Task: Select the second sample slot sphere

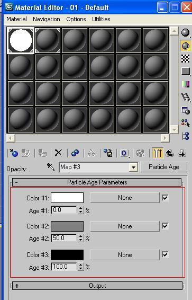Action: pyautogui.click(x=48, y=40)
